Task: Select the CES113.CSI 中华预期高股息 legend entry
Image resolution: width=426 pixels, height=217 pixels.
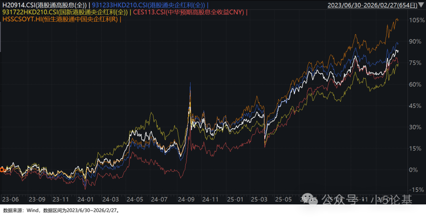Action: [x=189, y=12]
